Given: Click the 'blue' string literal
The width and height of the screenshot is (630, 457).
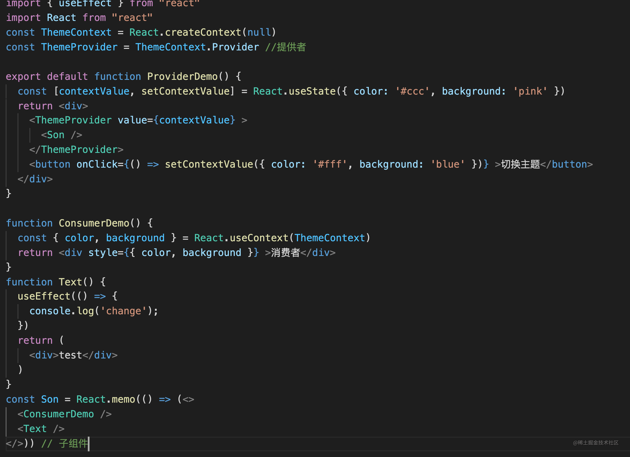Looking at the screenshot, I should coord(448,164).
